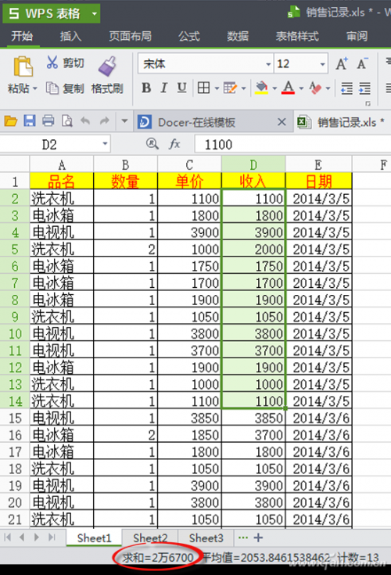Click the previous sheet navigation arrow
The width and height of the screenshot is (391, 575).
[22, 537]
